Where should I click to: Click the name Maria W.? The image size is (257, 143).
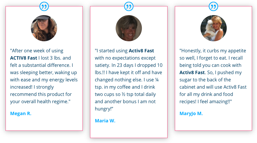[x=105, y=121]
